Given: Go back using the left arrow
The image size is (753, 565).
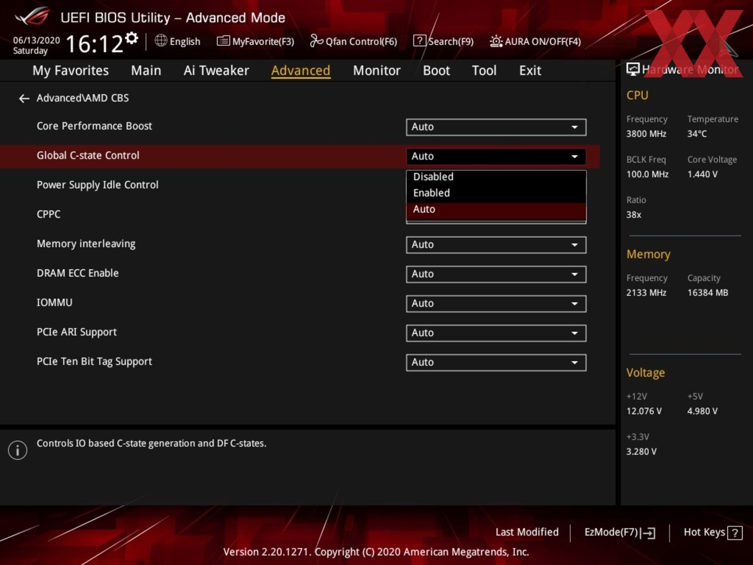Looking at the screenshot, I should pyautogui.click(x=24, y=99).
